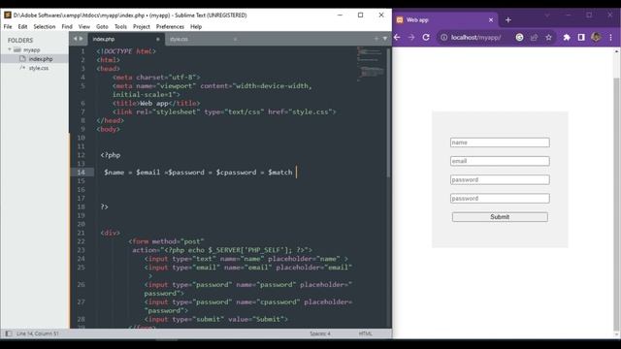Close the style.css tab

pos(235,39)
